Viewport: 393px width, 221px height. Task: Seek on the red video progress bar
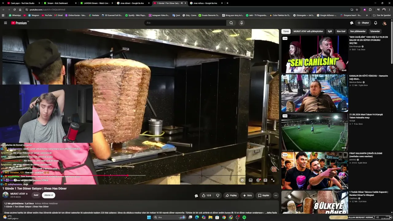(x=139, y=176)
